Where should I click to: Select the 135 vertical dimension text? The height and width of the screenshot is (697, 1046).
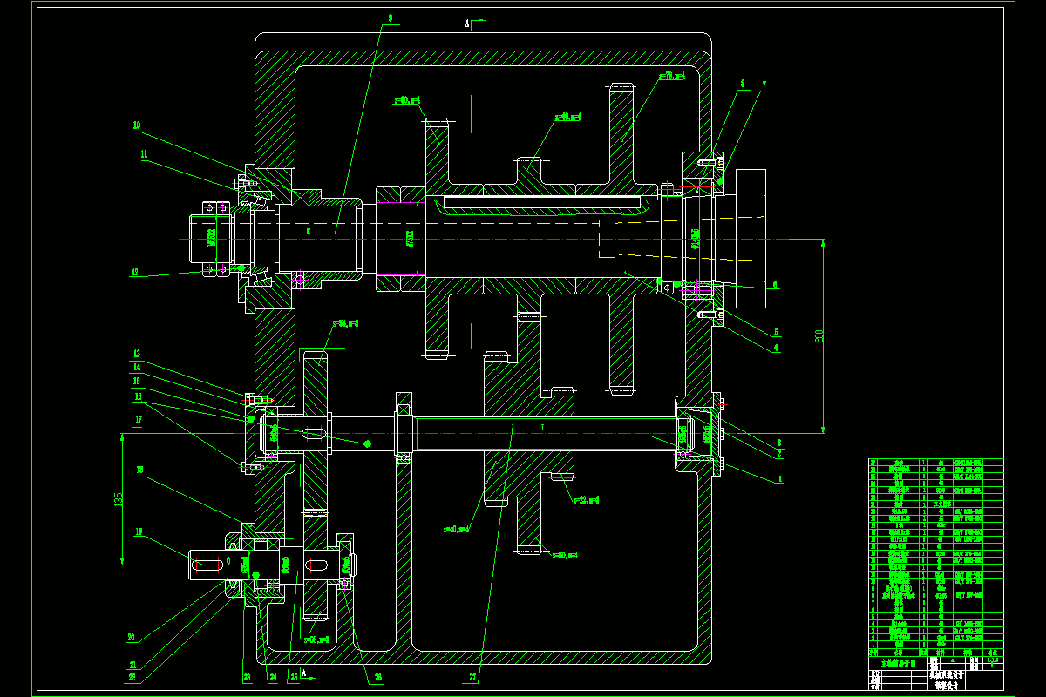click(x=117, y=500)
